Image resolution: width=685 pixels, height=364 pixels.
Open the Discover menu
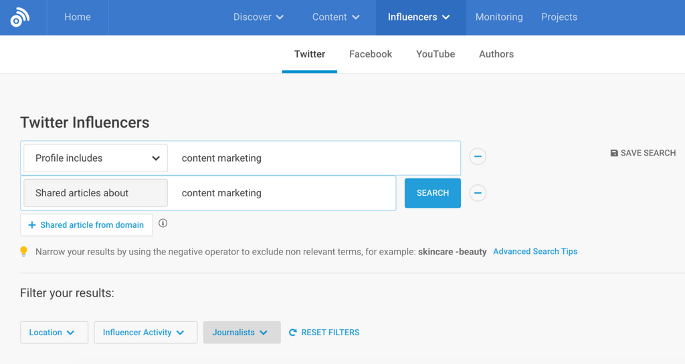pos(258,17)
